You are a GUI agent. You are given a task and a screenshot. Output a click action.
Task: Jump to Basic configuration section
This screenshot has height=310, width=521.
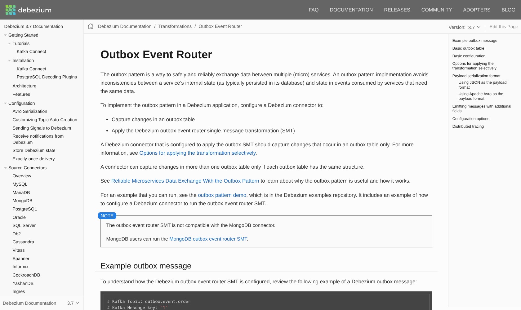[x=469, y=56]
